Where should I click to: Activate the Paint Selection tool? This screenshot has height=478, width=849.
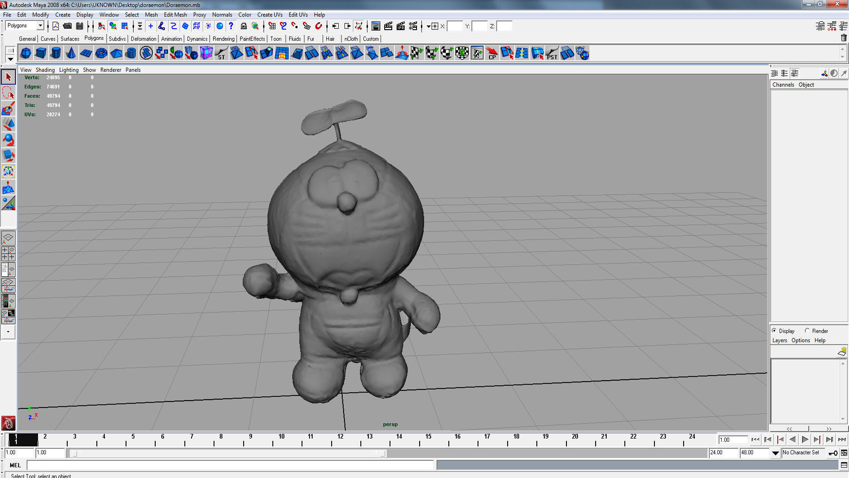(x=8, y=109)
